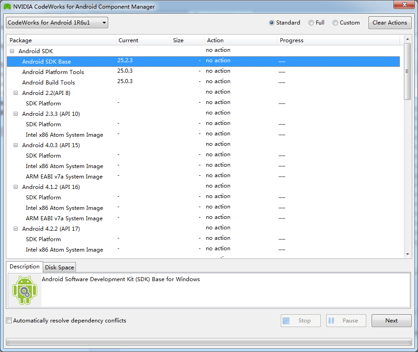Collapse the Android 2.3.3 (API 10) node

tap(16, 114)
